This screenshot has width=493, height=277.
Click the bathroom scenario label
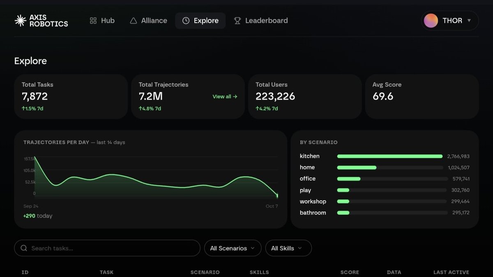pyautogui.click(x=313, y=213)
